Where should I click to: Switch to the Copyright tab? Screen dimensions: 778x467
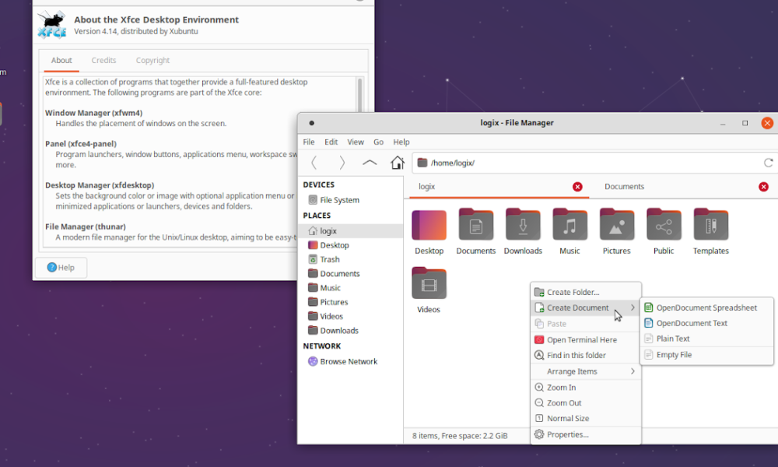coord(152,60)
